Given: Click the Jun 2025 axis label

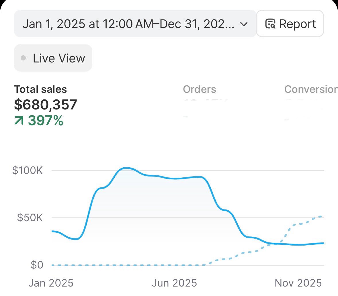Looking at the screenshot, I should coord(174,283).
